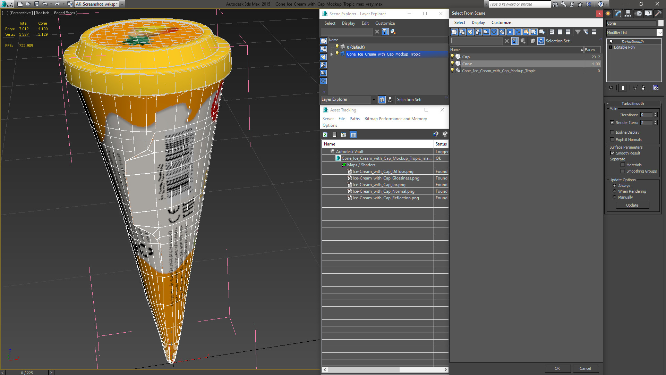The height and width of the screenshot is (375, 666).
Task: Open the Motion panel tab
Action: coord(639,14)
